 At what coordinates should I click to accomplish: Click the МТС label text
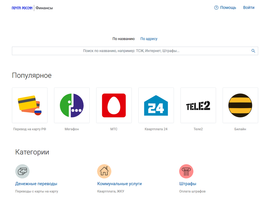[114, 129]
